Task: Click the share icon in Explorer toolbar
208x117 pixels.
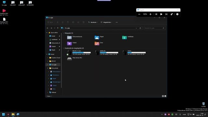Action: (78, 22)
